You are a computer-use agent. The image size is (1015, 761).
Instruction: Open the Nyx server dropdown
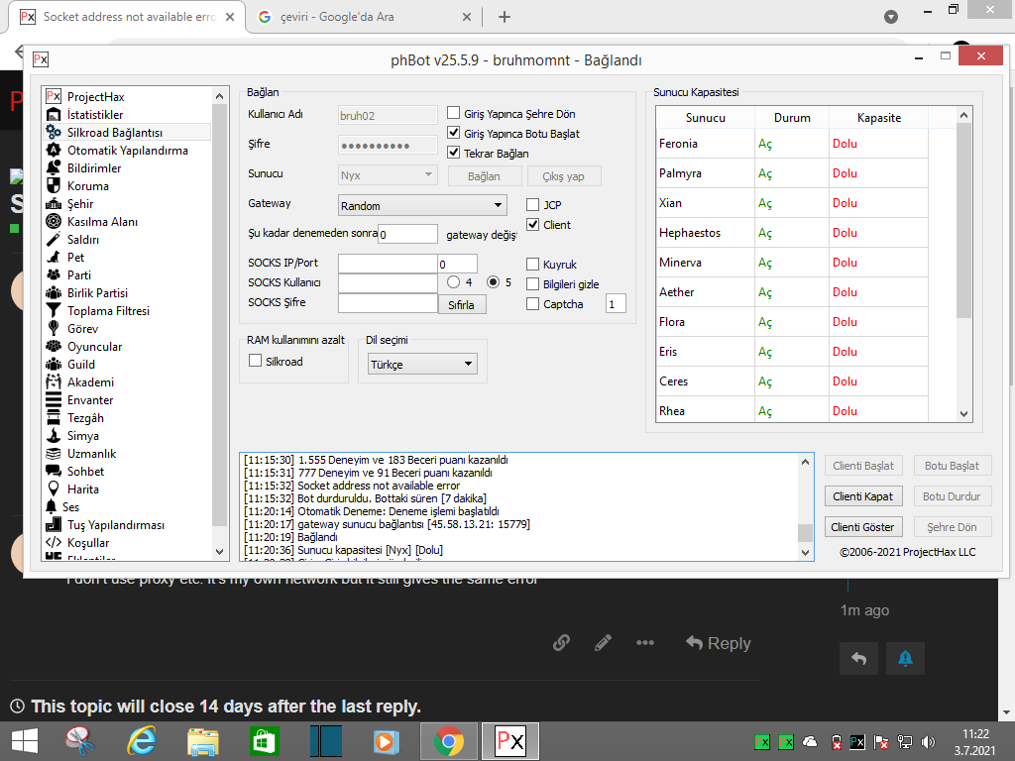(388, 174)
